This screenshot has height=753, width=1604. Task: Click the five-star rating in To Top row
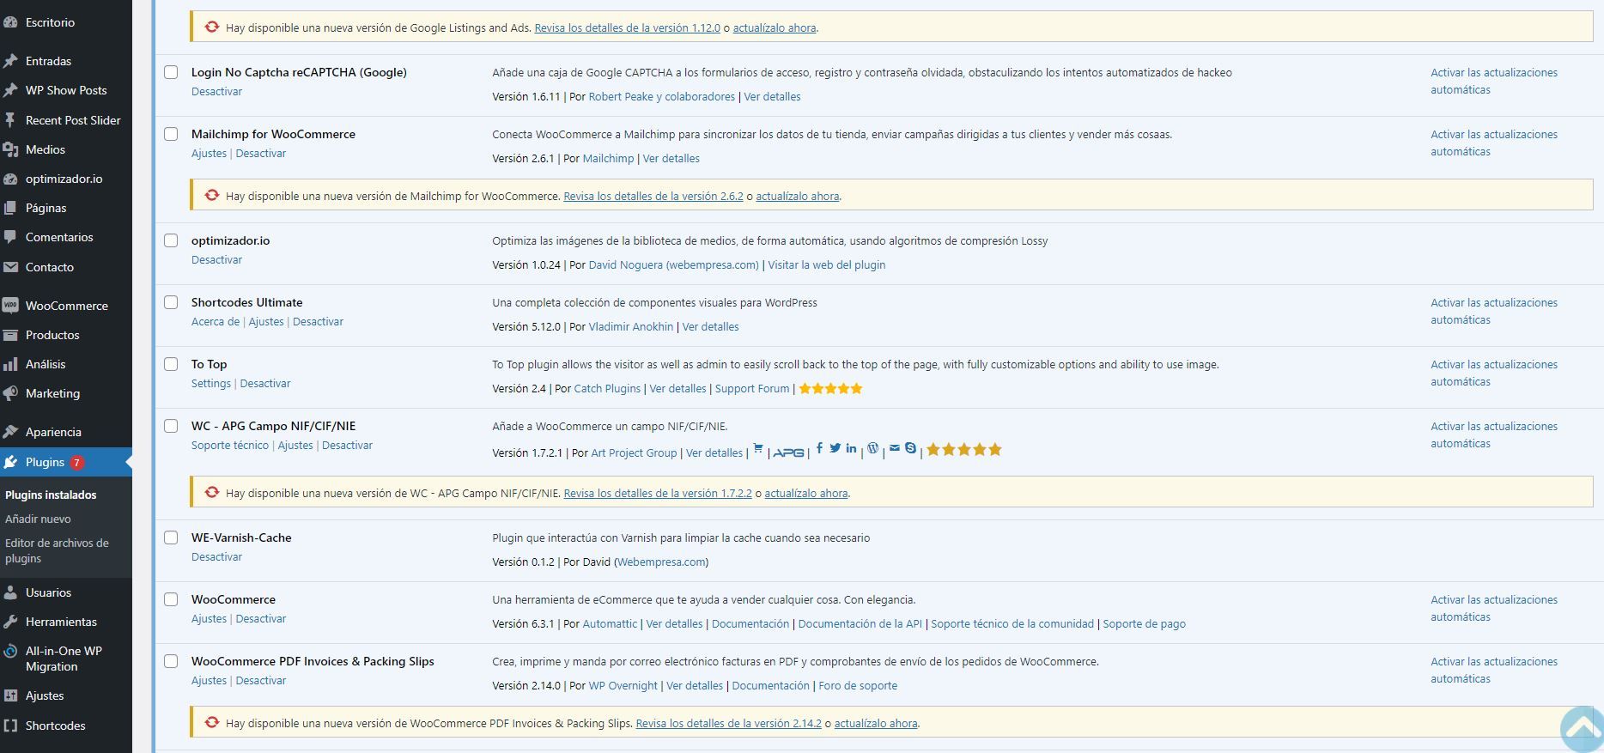pyautogui.click(x=830, y=389)
